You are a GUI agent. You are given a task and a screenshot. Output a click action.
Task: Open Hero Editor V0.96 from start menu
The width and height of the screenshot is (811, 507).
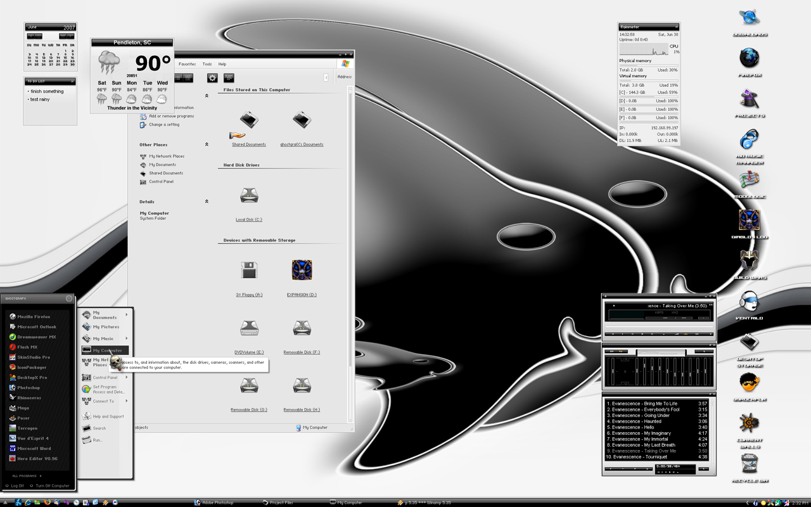tap(34, 459)
